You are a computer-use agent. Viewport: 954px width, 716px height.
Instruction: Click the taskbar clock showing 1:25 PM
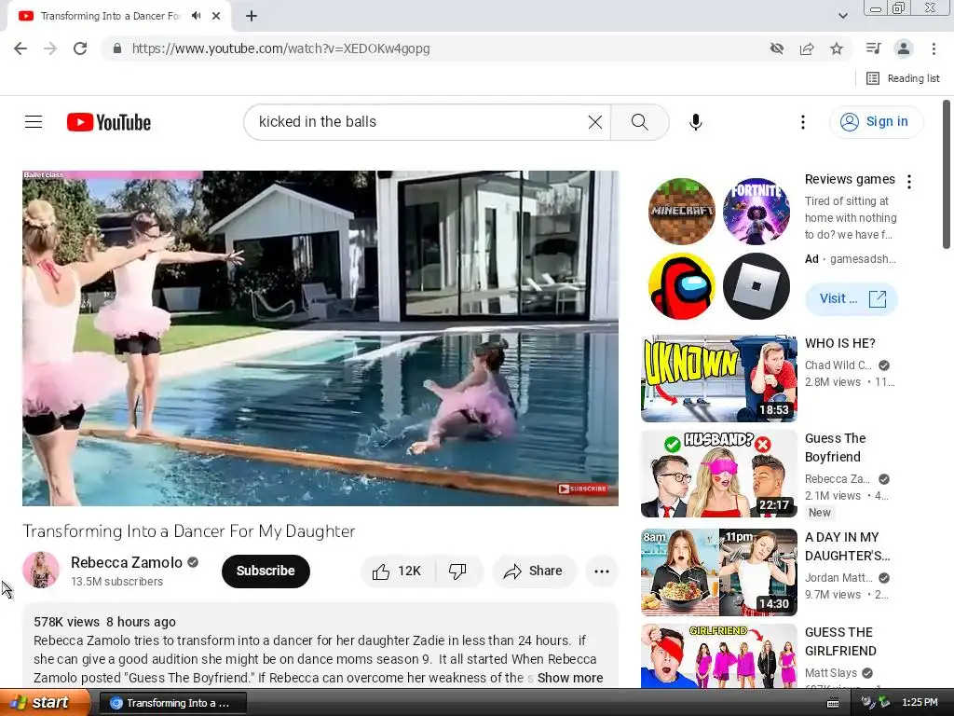[x=920, y=703]
